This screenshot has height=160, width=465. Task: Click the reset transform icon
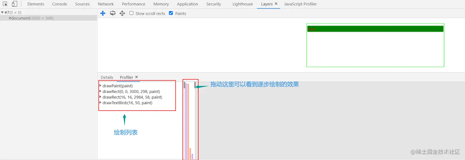click(x=122, y=13)
